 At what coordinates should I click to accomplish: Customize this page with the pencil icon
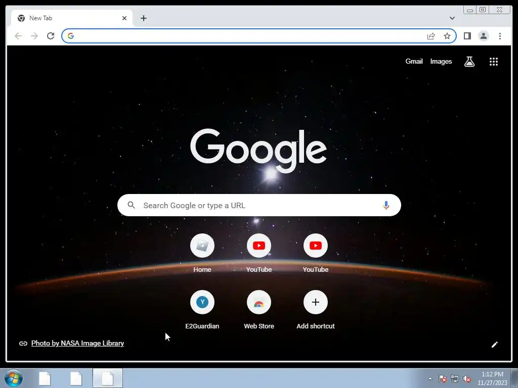(x=495, y=345)
